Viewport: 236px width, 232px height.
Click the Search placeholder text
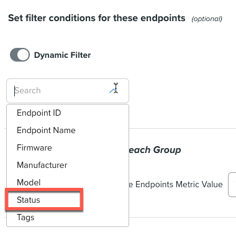pyautogui.click(x=28, y=91)
